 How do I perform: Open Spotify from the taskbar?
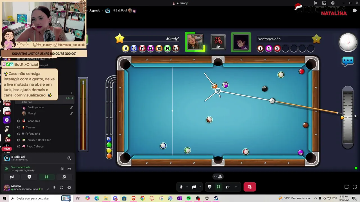click(x=188, y=198)
